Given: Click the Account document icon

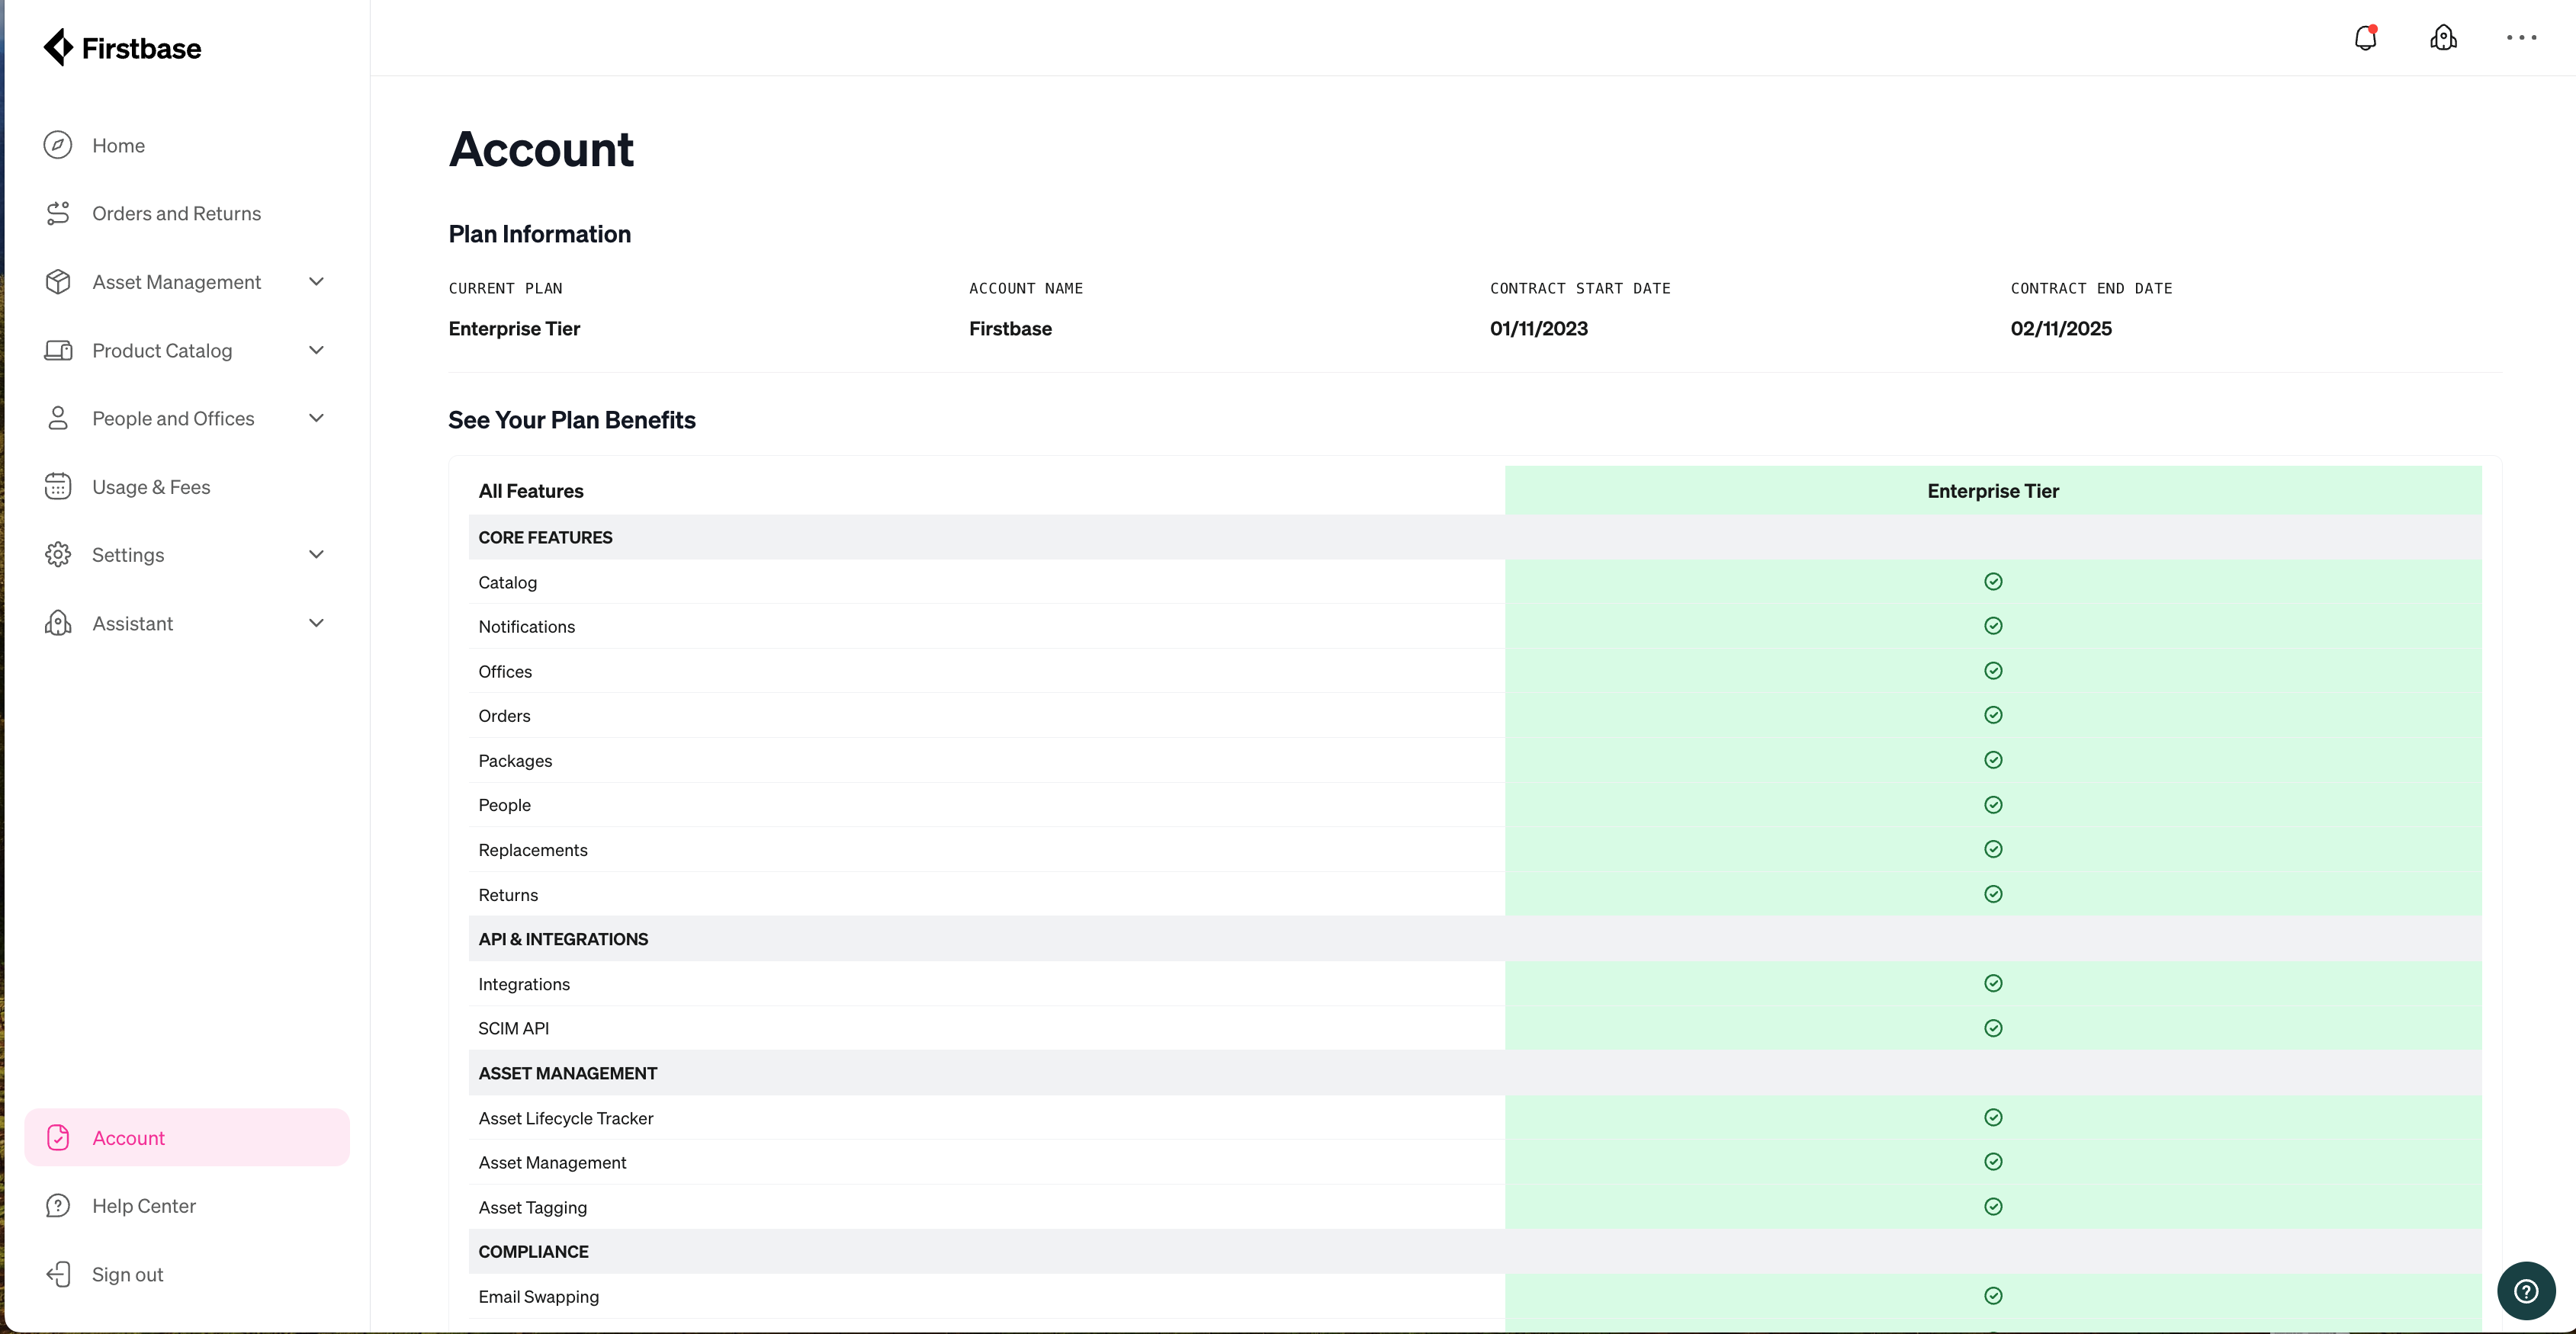Looking at the screenshot, I should [58, 1137].
